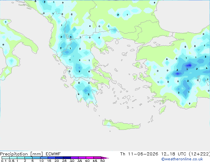210x162 pixels.
Task: Click the legend scale label '30'
Action: pyautogui.click(x=72, y=161)
